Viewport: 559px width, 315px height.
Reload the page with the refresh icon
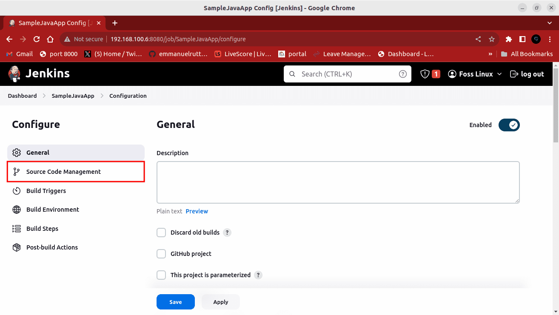tap(37, 39)
